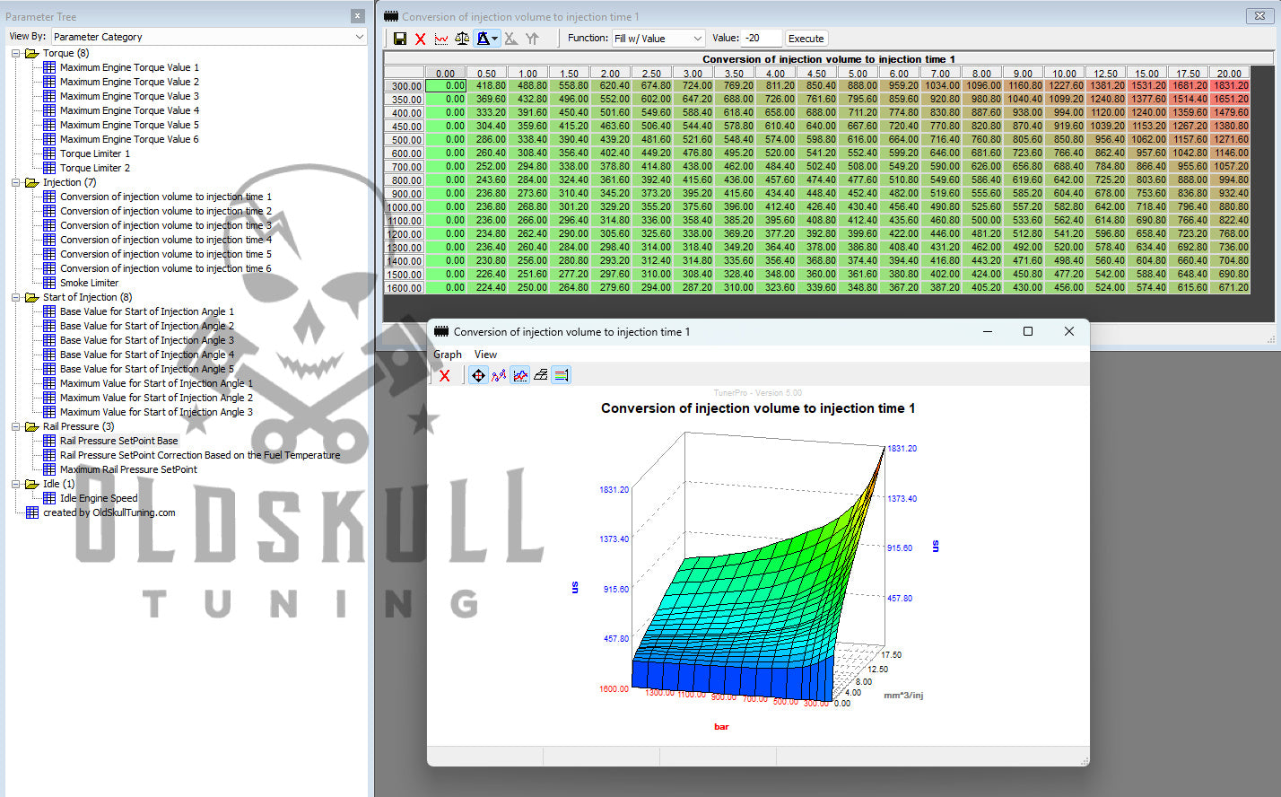
Task: Open the Function dropdown showing Fill w/ Value
Action: (658, 39)
